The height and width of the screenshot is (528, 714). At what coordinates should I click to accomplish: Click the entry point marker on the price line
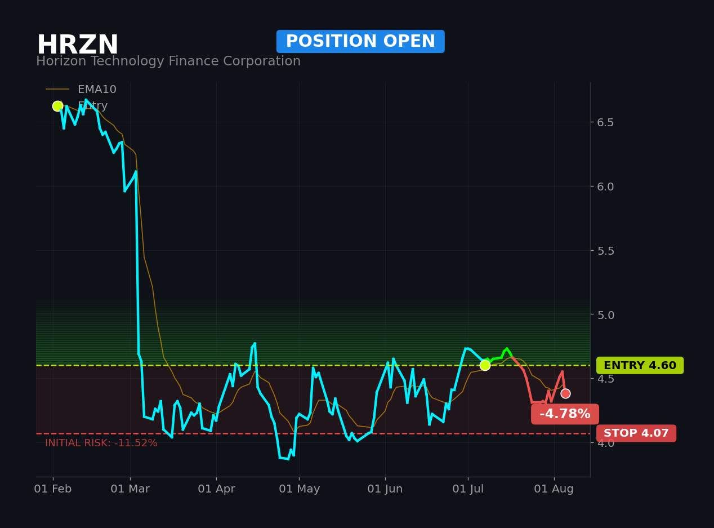[x=485, y=365]
